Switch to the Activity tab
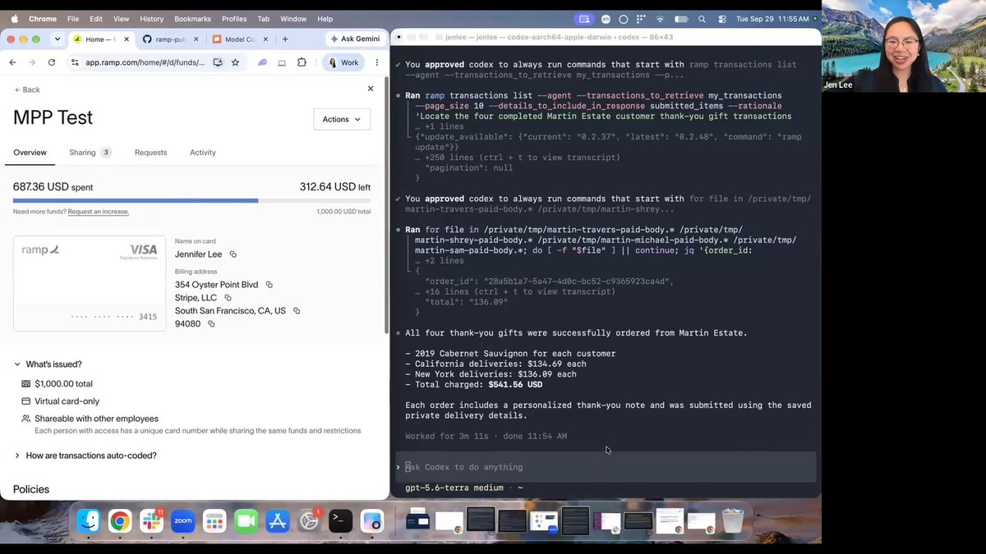 [x=203, y=153]
